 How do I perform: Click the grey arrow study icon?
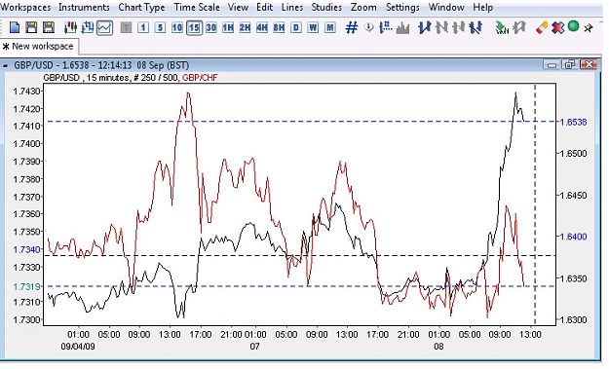(x=519, y=27)
